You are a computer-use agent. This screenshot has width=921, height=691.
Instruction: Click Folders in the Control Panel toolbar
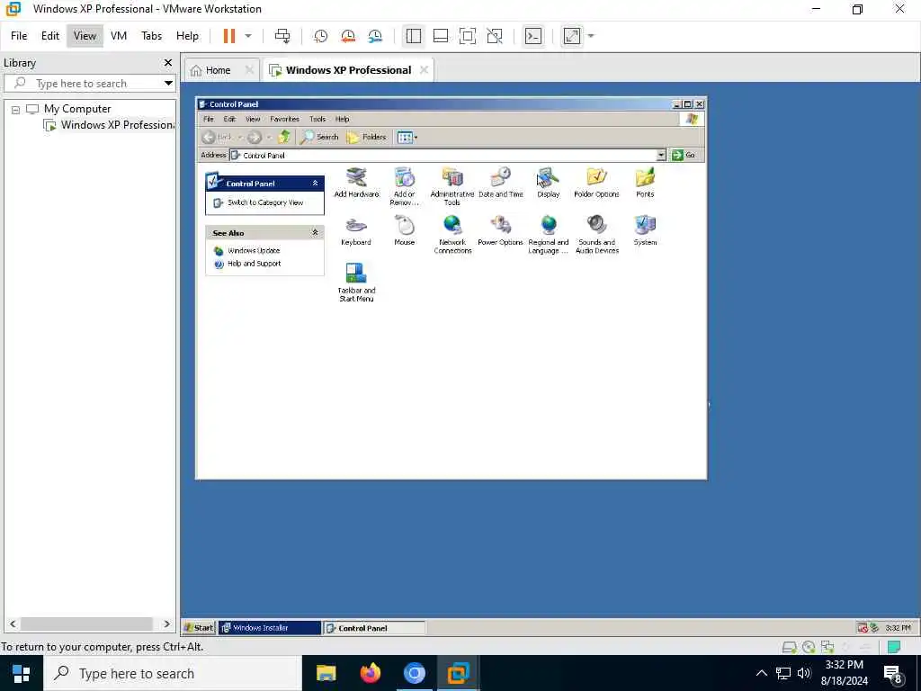coord(367,137)
